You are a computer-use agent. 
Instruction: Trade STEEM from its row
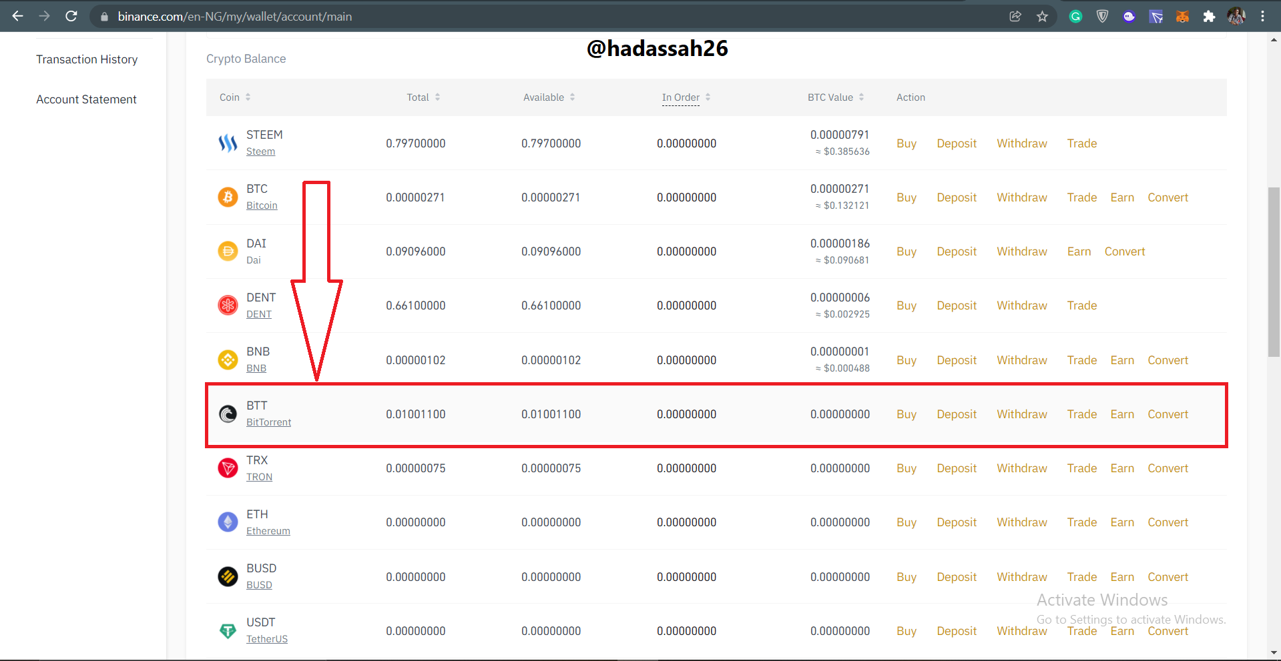(x=1081, y=143)
